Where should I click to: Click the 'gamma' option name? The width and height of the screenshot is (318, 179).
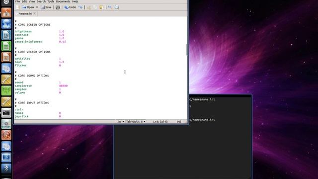coord(19,38)
